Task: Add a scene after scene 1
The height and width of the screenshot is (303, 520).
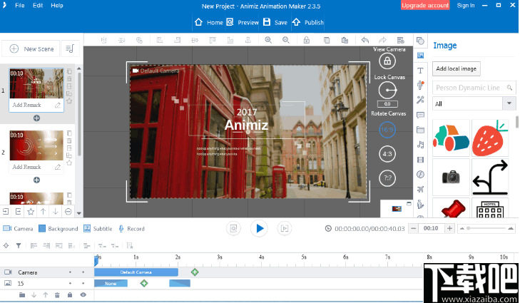Action: (x=36, y=118)
